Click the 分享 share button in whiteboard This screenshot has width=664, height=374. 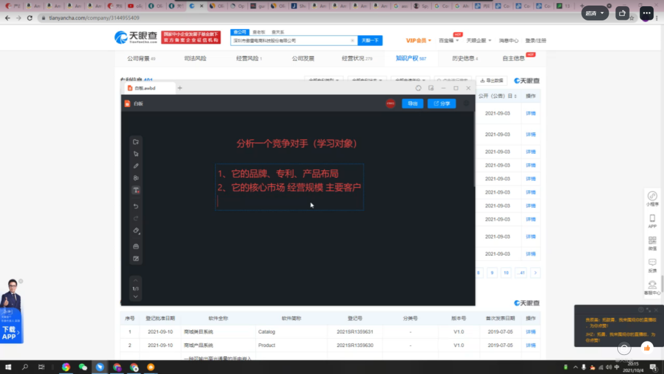(441, 103)
